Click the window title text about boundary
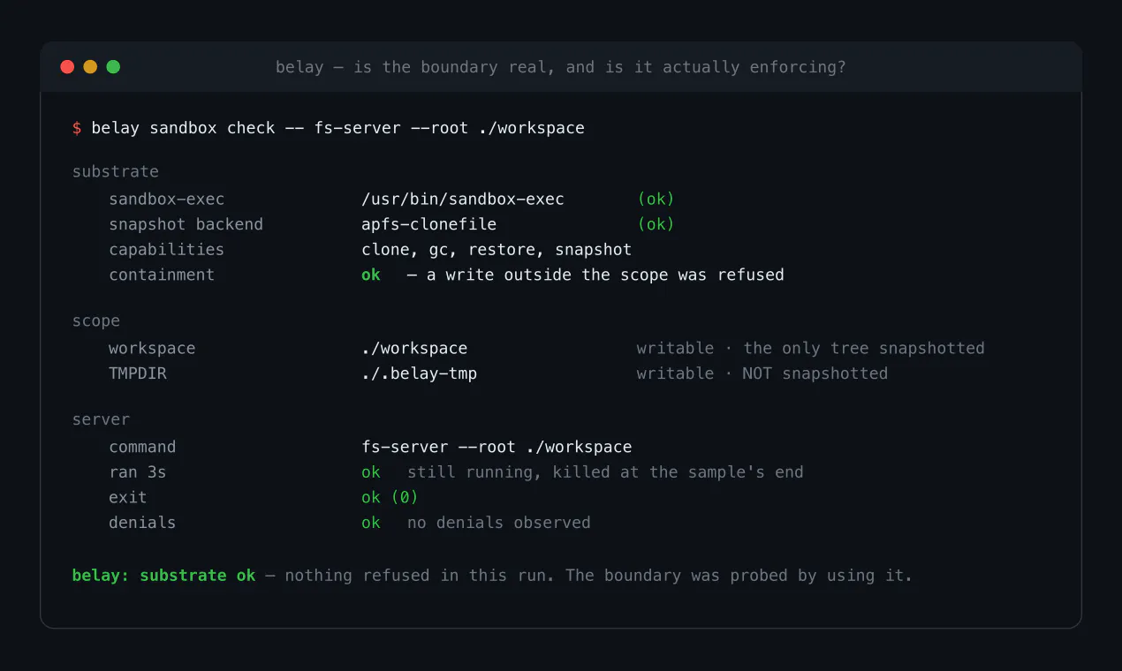 [561, 67]
